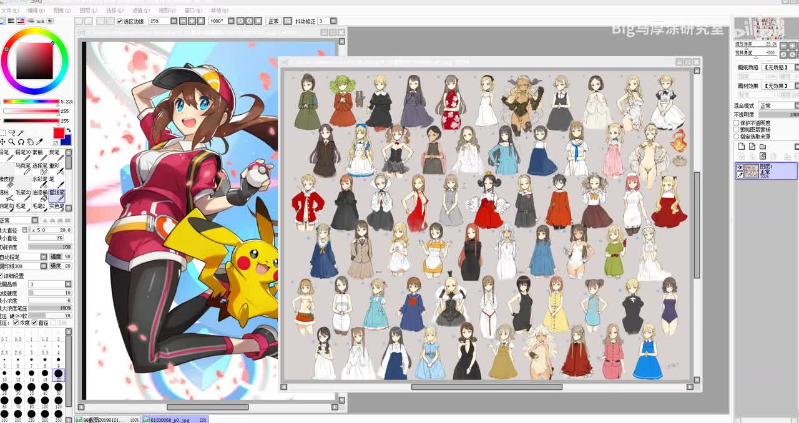
Task: Open the 25% zoom dropdown
Action: 173,21
